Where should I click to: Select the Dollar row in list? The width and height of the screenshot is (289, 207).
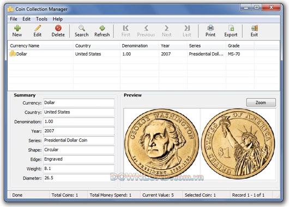[x=143, y=54]
